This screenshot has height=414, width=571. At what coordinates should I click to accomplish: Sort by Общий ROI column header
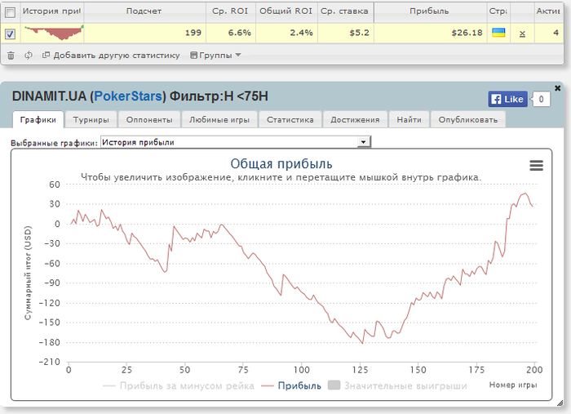285,11
